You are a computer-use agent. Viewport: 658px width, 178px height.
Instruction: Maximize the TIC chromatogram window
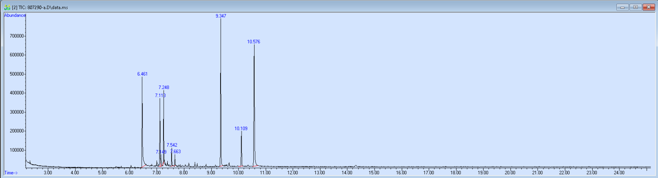pos(636,7)
